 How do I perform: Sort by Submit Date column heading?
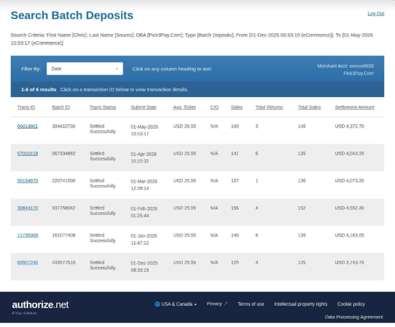(x=144, y=107)
